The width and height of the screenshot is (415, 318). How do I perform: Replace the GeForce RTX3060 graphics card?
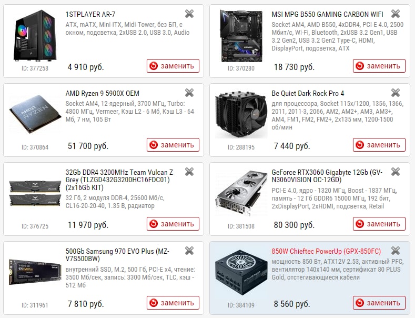point(379,224)
